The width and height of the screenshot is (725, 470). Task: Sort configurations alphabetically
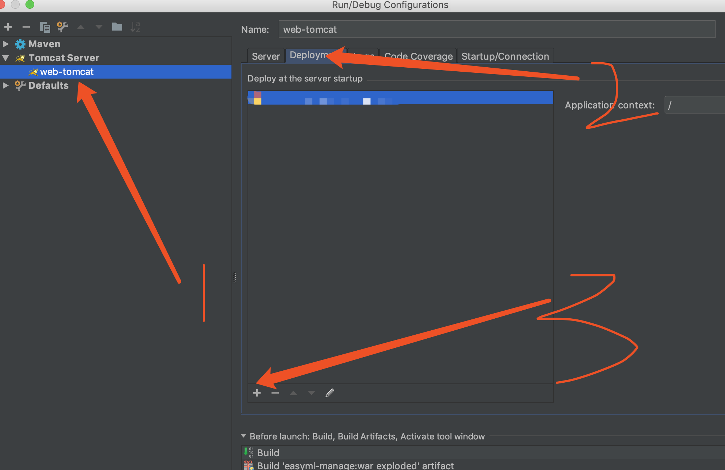coord(135,27)
